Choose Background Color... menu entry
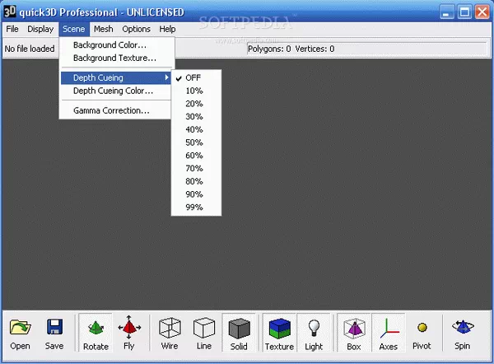 click(115, 45)
